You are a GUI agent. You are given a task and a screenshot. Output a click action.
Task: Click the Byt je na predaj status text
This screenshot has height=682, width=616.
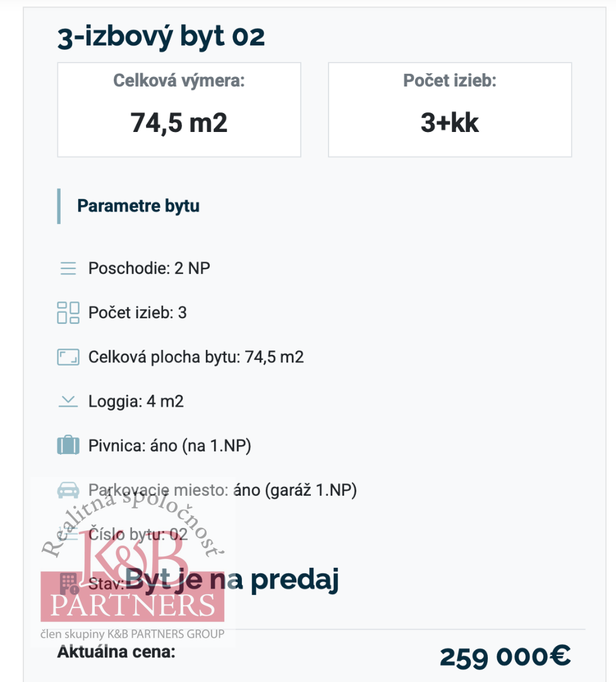click(x=232, y=580)
